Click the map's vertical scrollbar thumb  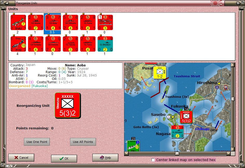click(x=233, y=99)
